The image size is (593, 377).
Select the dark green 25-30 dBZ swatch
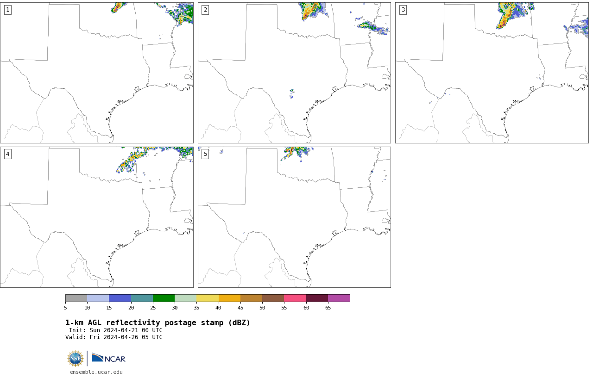[x=164, y=298]
